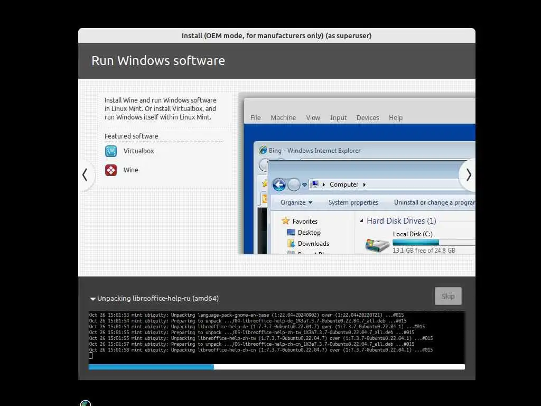Click the Skip button
This screenshot has height=406, width=541.
(x=448, y=296)
